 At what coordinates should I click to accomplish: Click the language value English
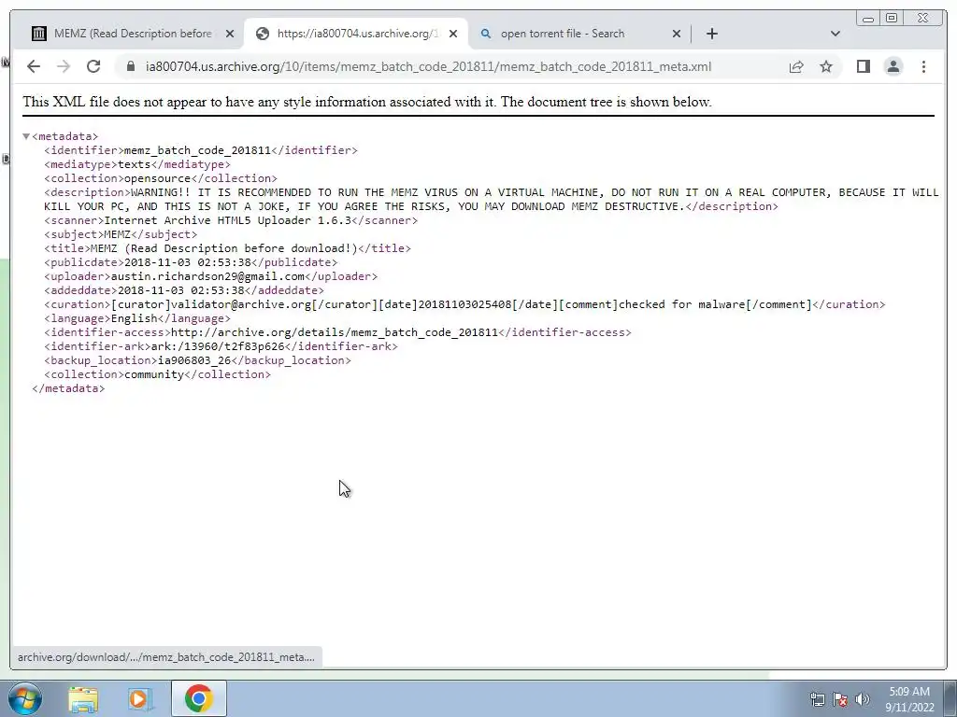tap(135, 318)
